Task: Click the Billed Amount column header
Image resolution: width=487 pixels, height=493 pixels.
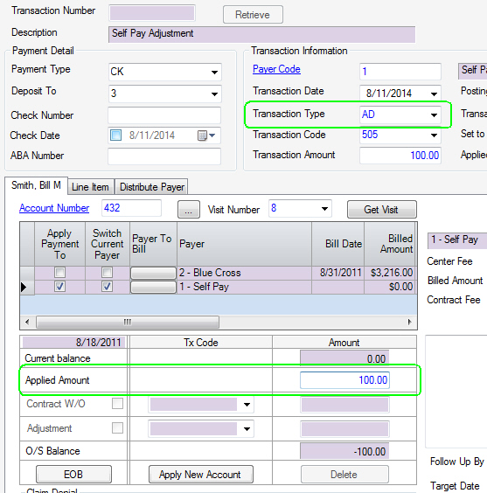Action: tap(389, 244)
